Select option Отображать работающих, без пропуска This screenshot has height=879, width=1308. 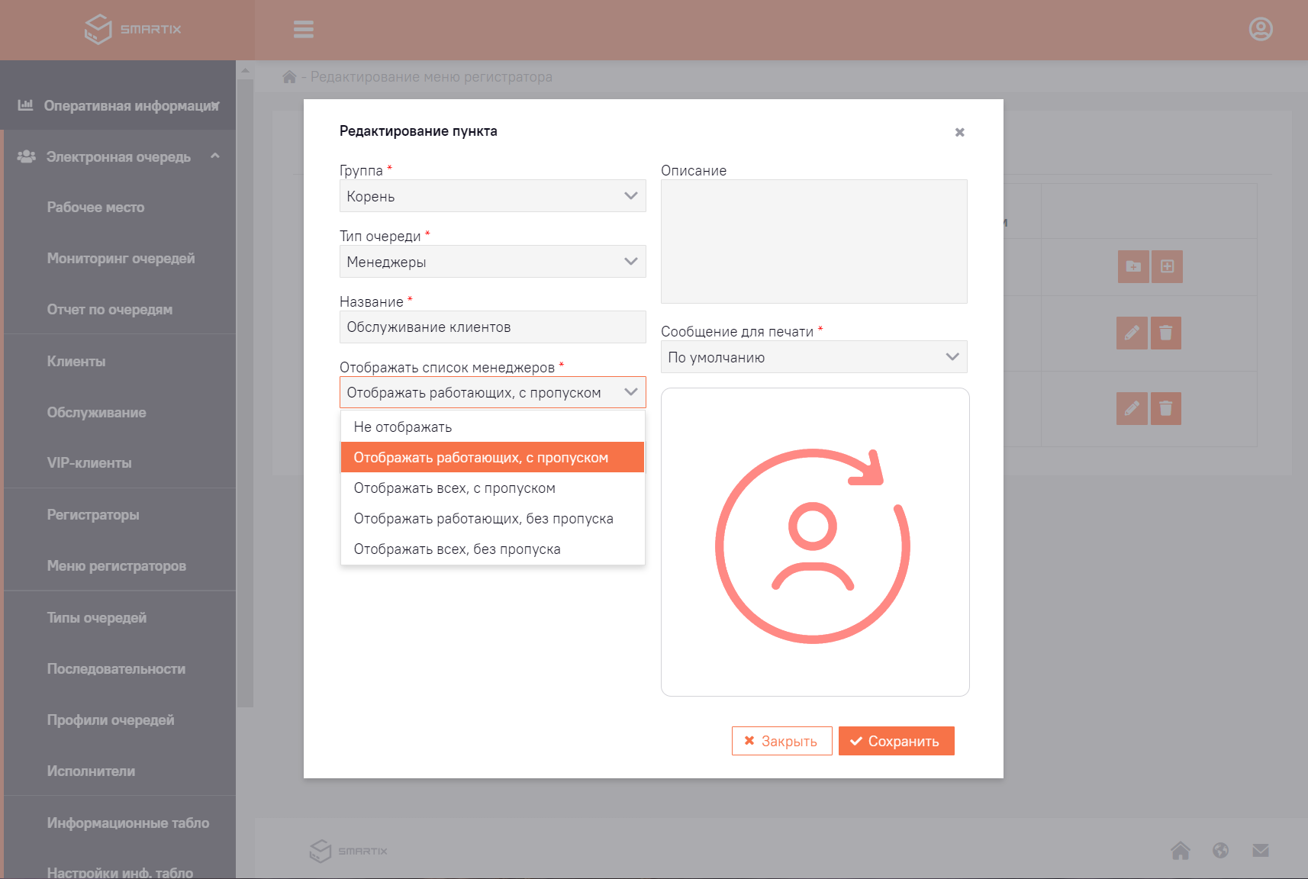493,519
